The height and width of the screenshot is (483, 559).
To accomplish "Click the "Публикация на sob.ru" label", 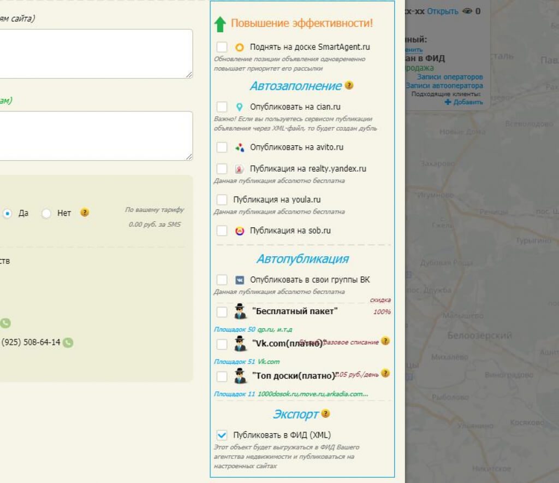I will coord(290,231).
